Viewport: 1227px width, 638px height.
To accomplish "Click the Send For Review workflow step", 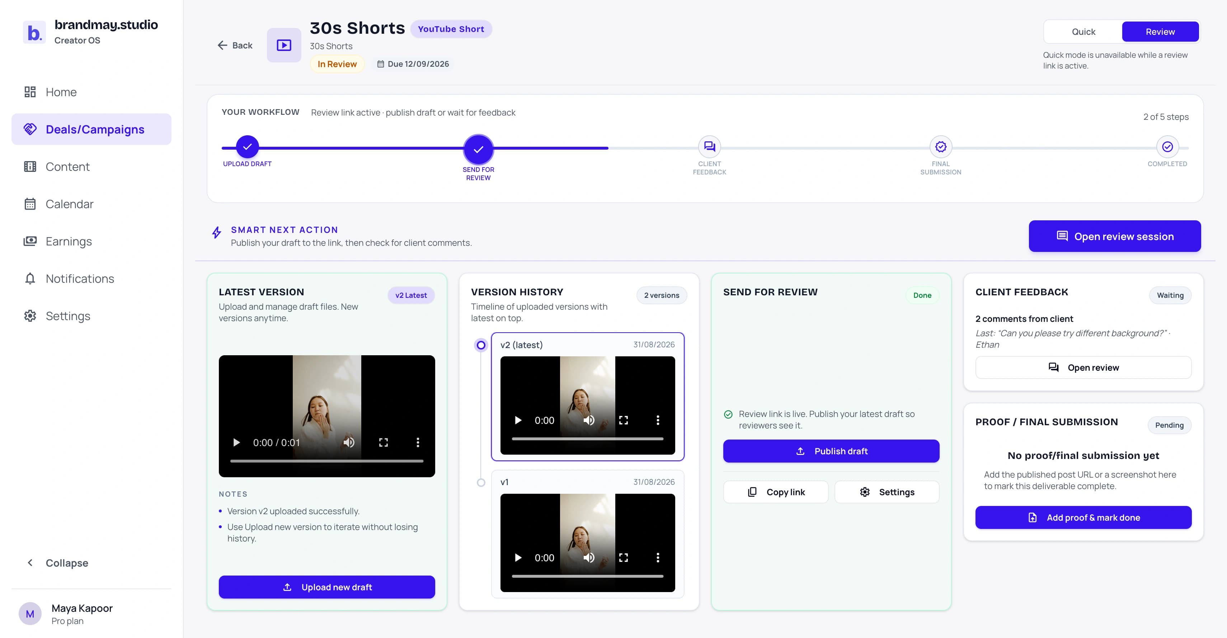I will coord(478,149).
